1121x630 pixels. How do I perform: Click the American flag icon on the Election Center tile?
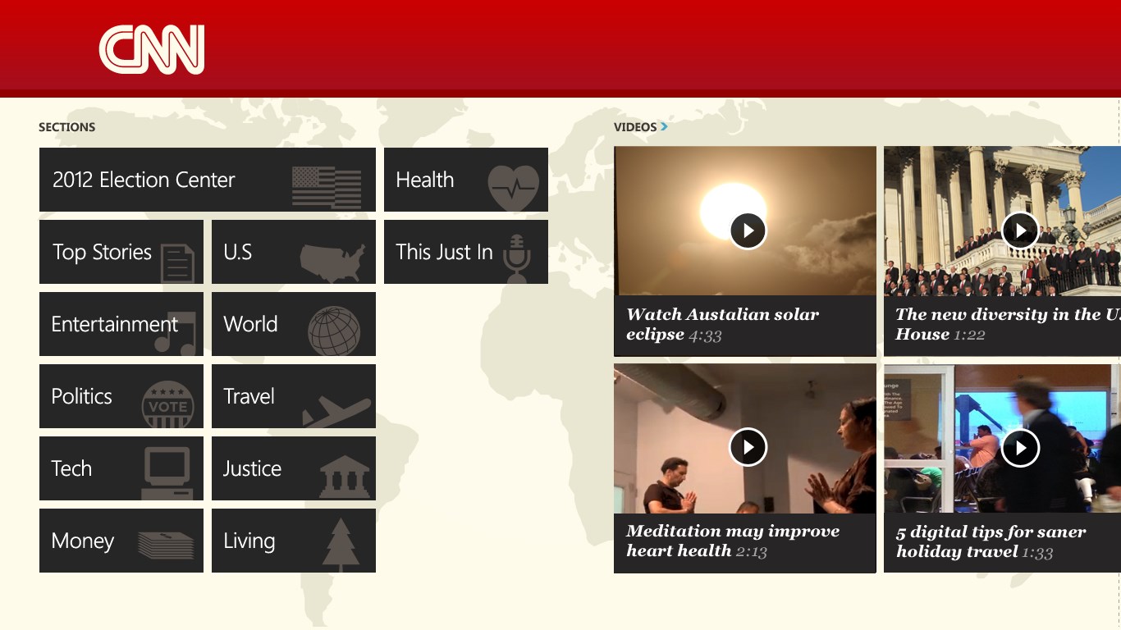[x=327, y=187]
